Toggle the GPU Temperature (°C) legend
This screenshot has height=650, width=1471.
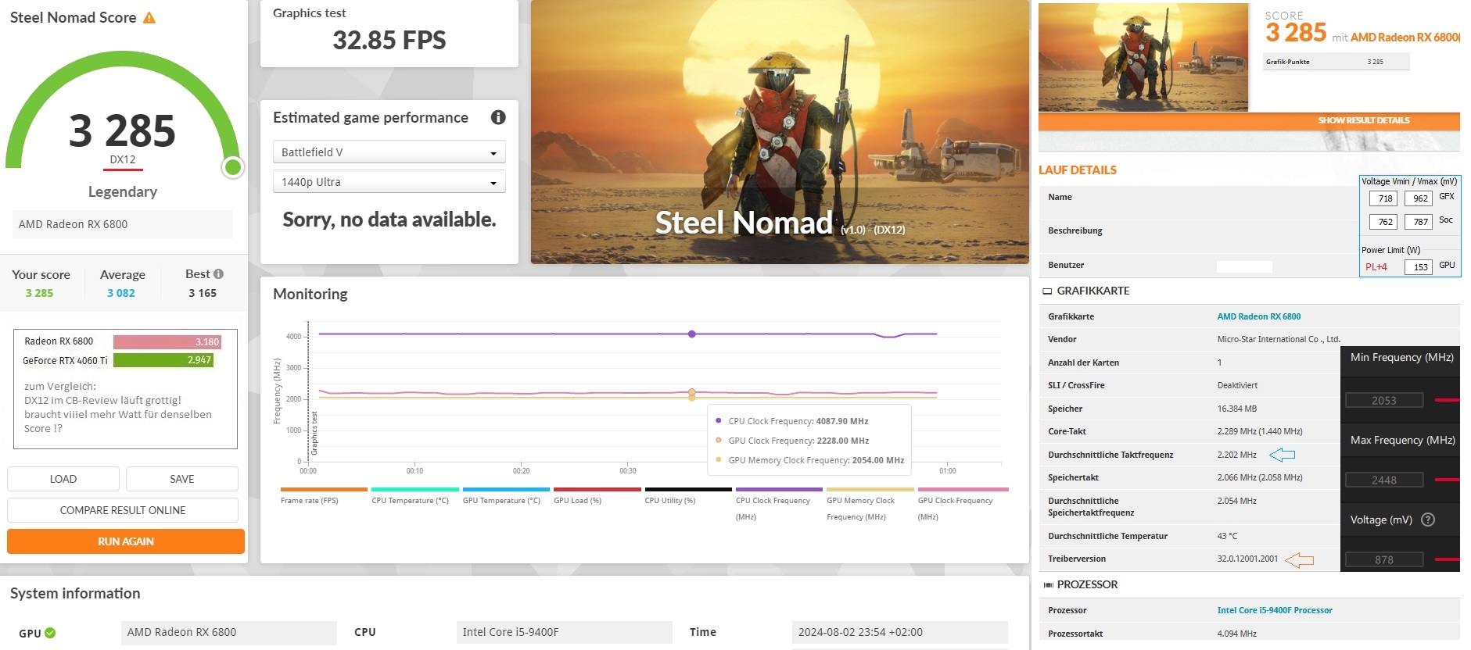(x=505, y=497)
